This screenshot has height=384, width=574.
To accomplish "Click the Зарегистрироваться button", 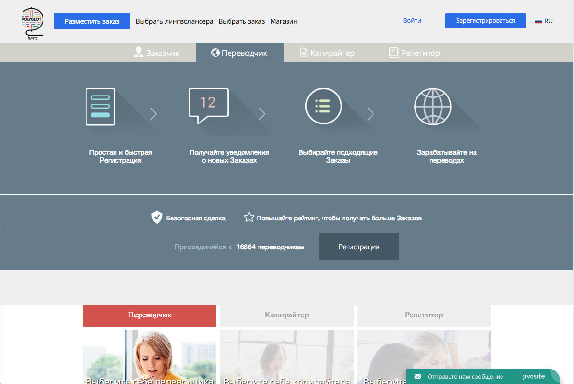I will pyautogui.click(x=486, y=21).
